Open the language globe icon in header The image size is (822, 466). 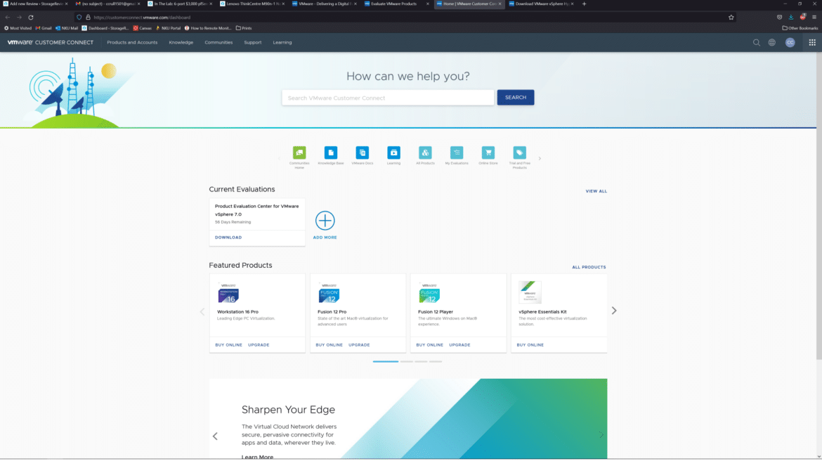coord(772,42)
